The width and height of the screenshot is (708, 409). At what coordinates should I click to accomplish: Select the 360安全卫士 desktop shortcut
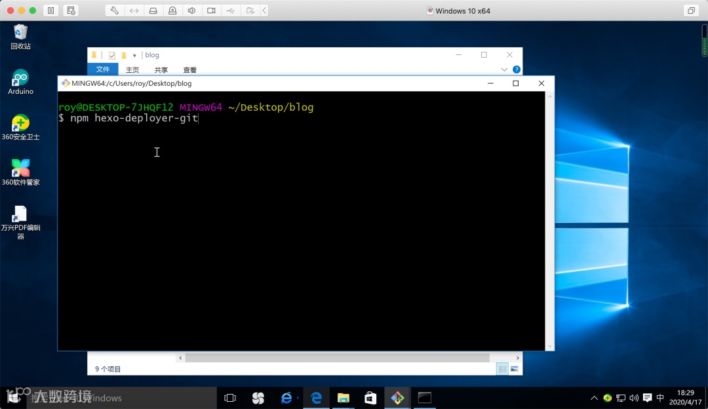(20, 127)
